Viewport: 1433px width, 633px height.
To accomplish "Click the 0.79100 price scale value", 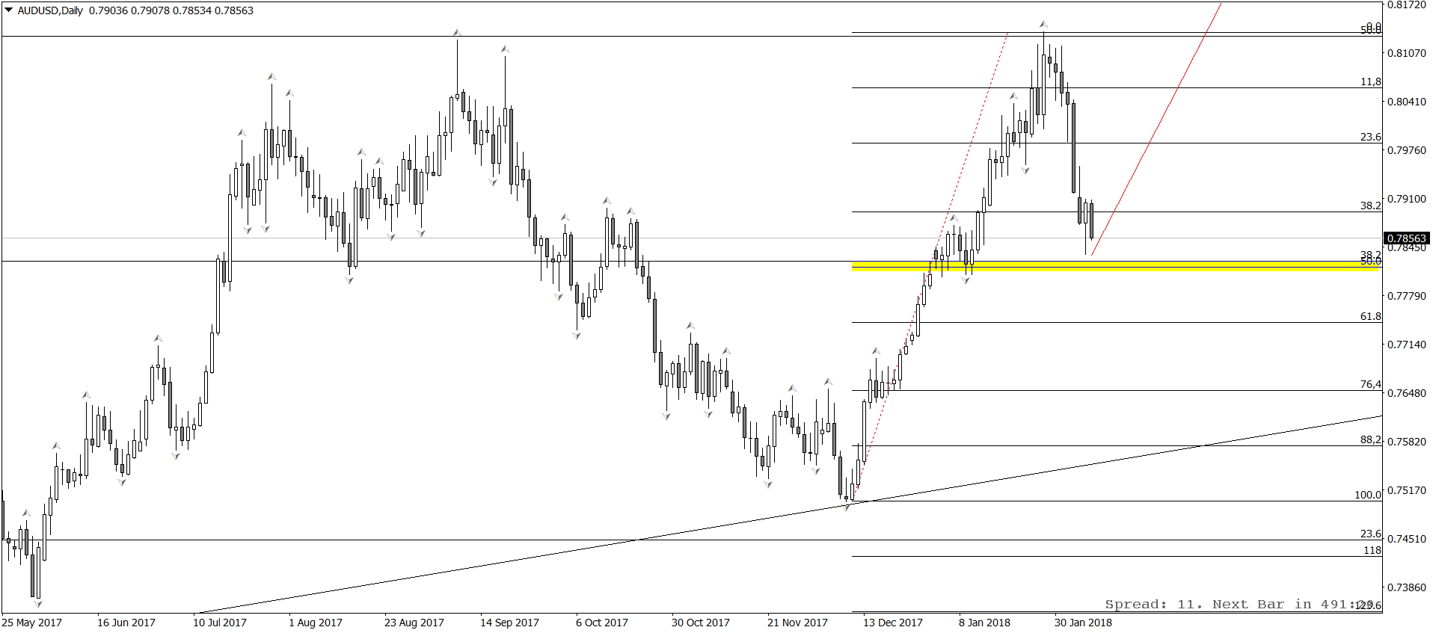I will (x=1407, y=199).
